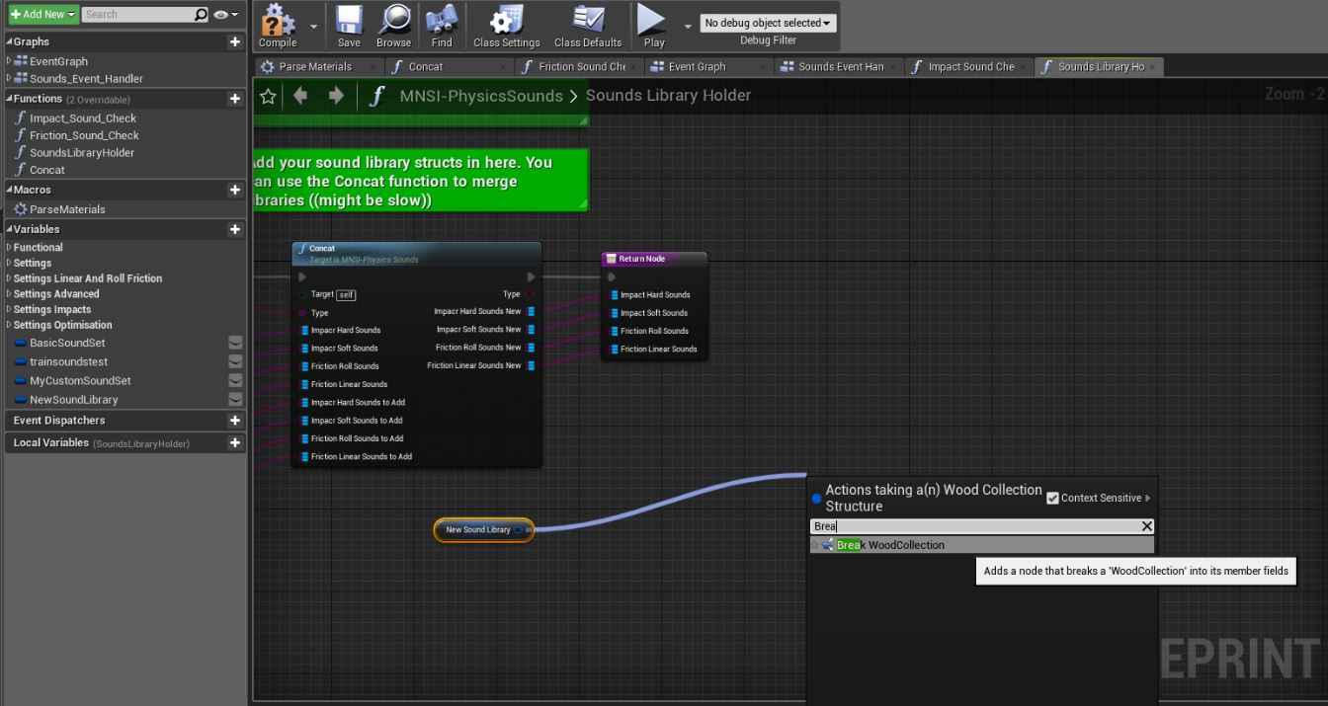Open the Add New dropdown
The image size is (1328, 706).
tap(42, 15)
